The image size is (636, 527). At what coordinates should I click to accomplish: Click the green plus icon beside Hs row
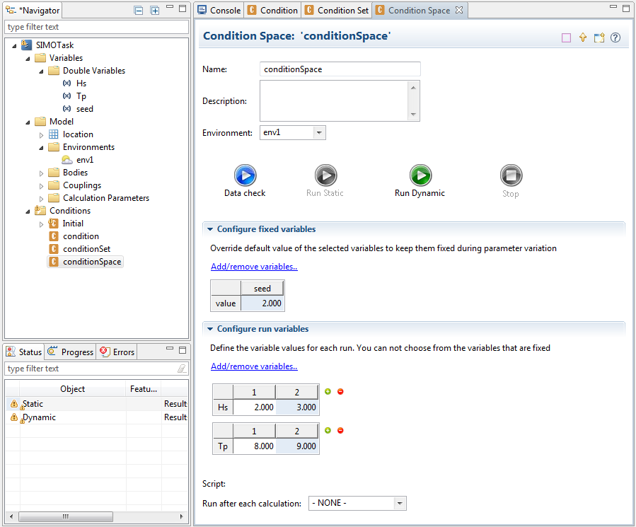328,391
